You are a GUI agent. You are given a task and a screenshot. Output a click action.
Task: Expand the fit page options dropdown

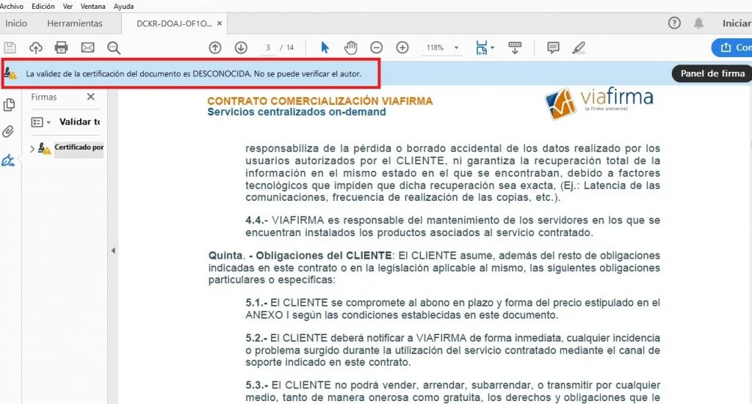click(x=493, y=48)
